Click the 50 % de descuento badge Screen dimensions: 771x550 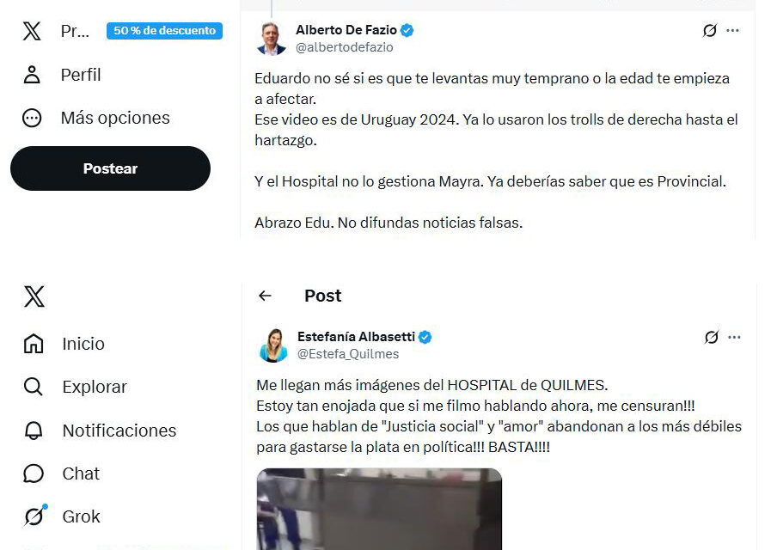tap(164, 30)
